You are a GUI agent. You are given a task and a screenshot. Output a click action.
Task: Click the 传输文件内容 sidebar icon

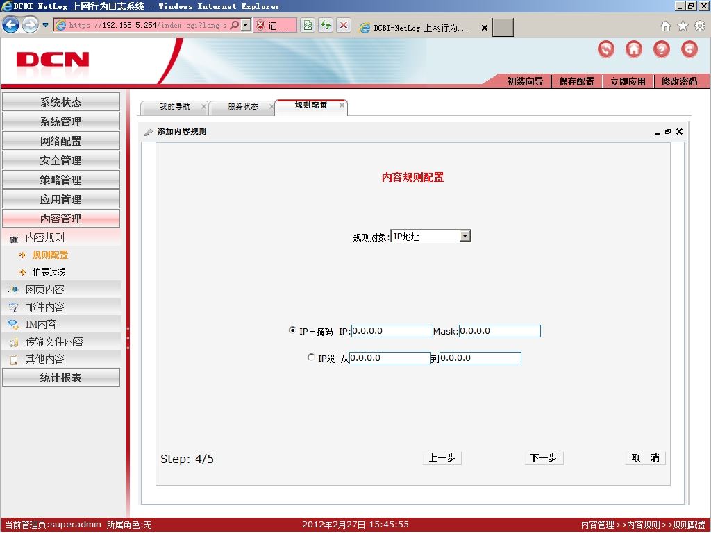click(14, 341)
